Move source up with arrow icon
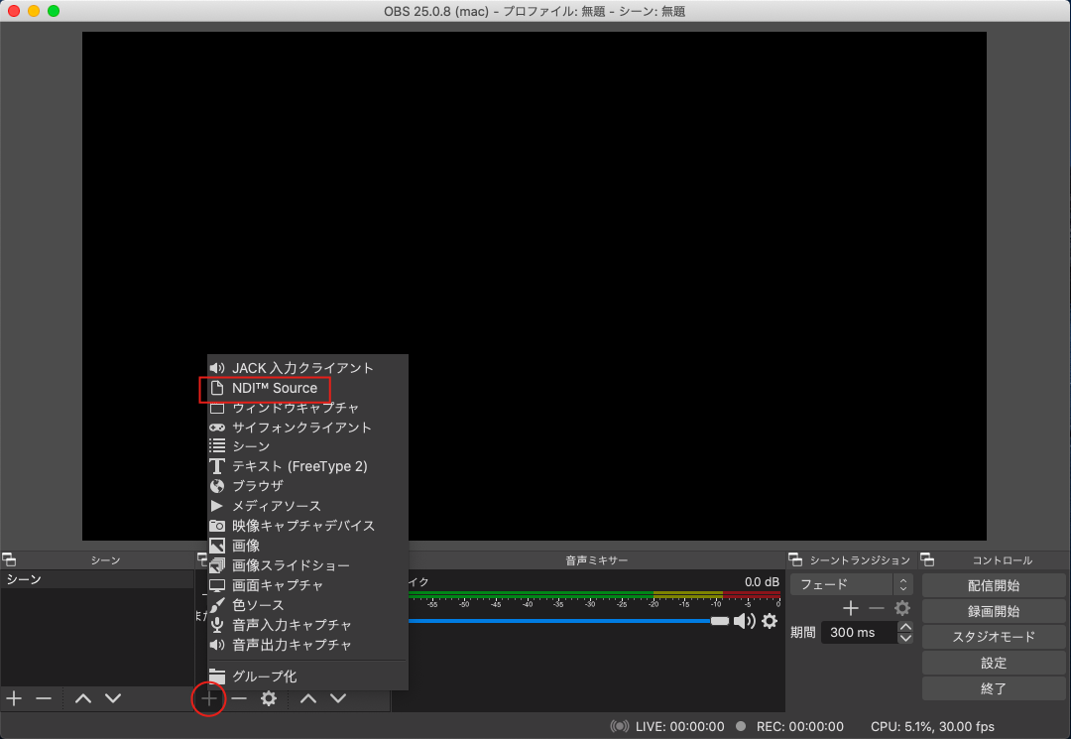Viewport: 1071px width, 739px height. click(308, 698)
